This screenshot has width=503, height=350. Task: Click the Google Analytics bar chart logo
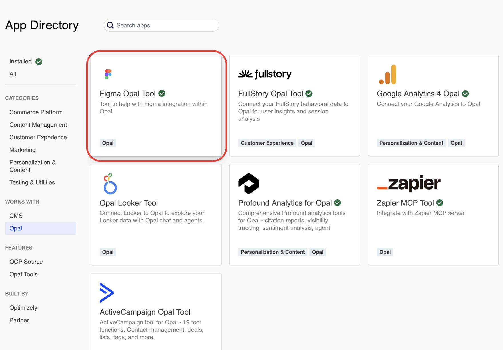[388, 75]
